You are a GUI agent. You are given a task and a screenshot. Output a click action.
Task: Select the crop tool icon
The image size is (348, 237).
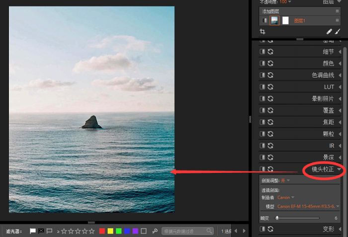(x=262, y=31)
